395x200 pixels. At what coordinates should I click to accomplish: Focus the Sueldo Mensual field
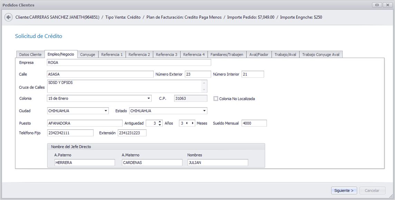coord(254,123)
